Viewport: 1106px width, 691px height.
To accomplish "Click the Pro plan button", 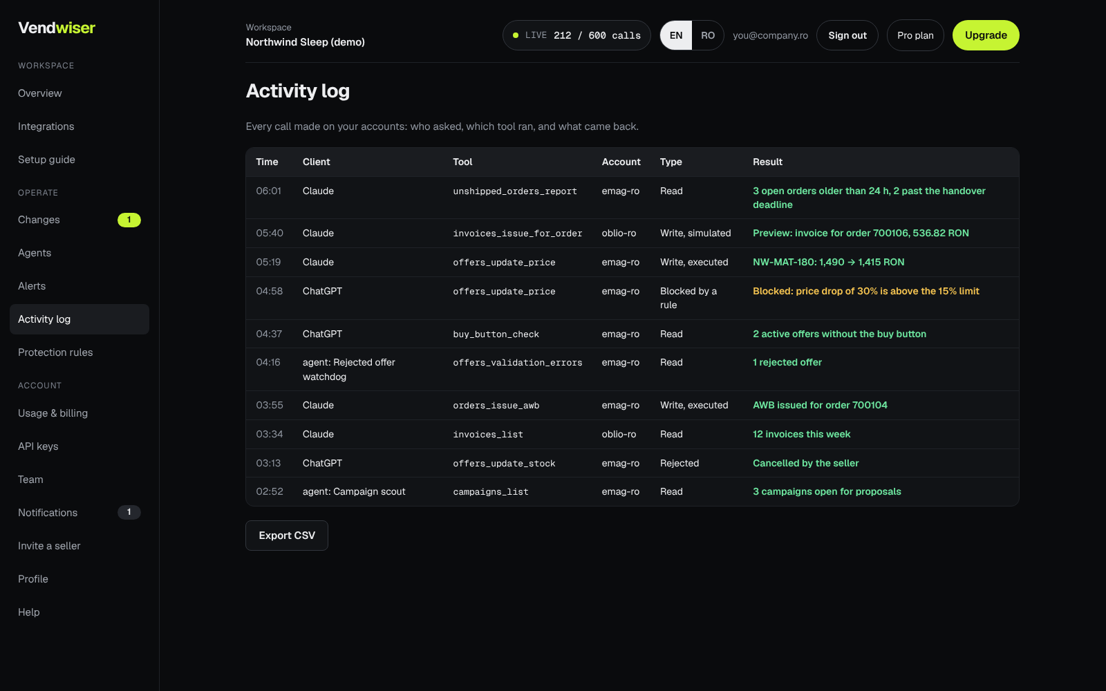I will (915, 35).
